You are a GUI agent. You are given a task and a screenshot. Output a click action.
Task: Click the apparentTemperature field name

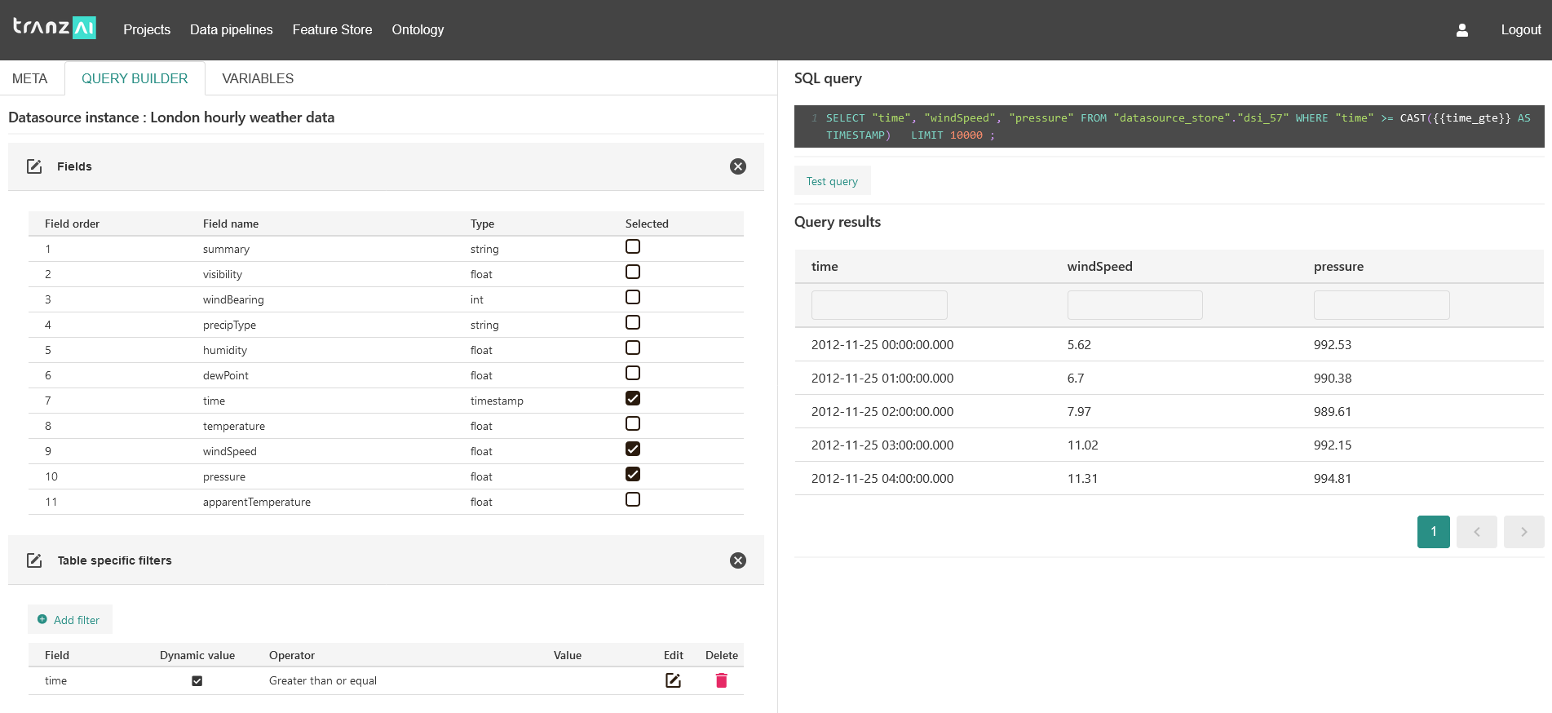[x=257, y=502]
